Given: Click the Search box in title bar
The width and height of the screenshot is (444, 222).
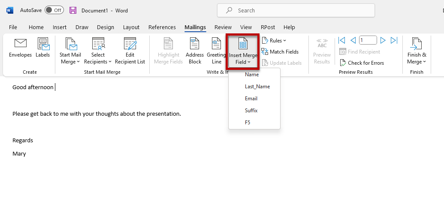Looking at the screenshot, I should [296, 10].
